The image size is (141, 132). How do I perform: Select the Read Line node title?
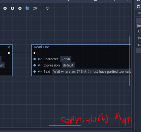pos(42,47)
